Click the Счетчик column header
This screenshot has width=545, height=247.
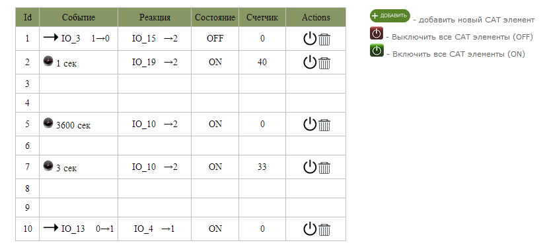click(262, 17)
